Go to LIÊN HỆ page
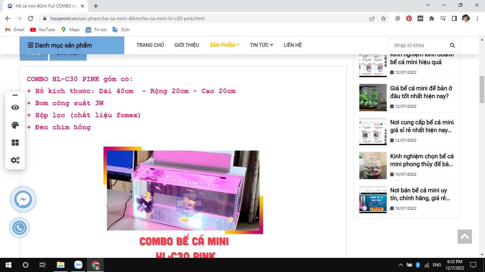 [293, 45]
